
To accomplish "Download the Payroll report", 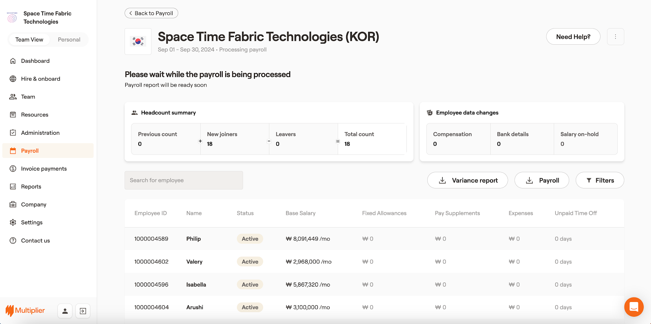I will [x=542, y=180].
